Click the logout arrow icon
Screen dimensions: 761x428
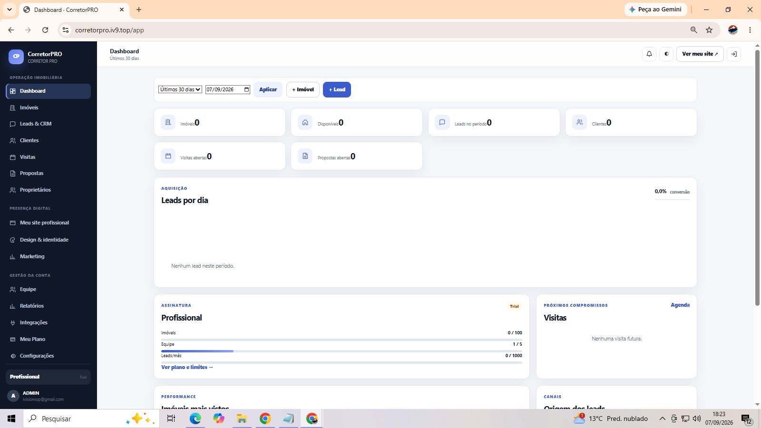(734, 54)
